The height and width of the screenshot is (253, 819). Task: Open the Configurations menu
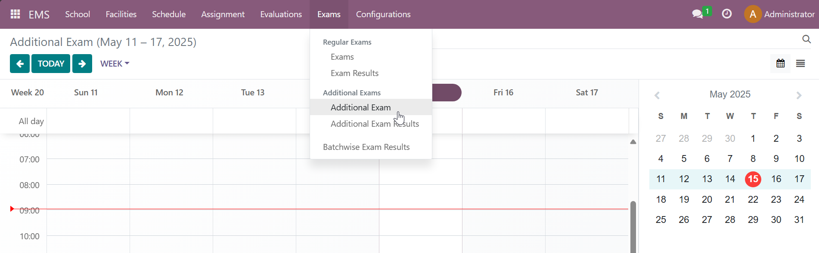pyautogui.click(x=383, y=14)
